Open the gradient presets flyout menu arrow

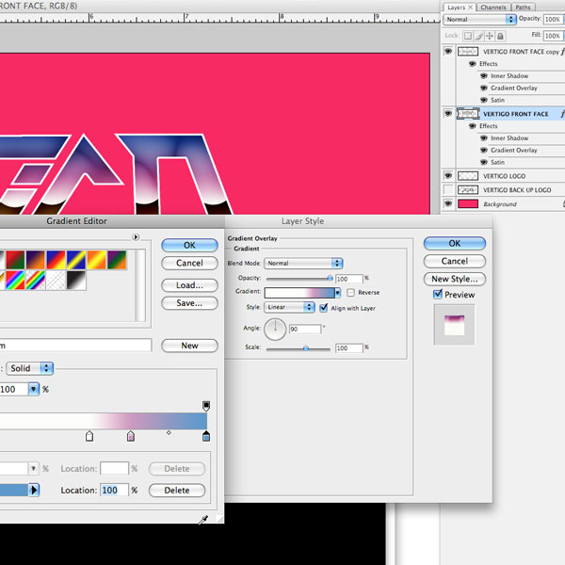[137, 236]
